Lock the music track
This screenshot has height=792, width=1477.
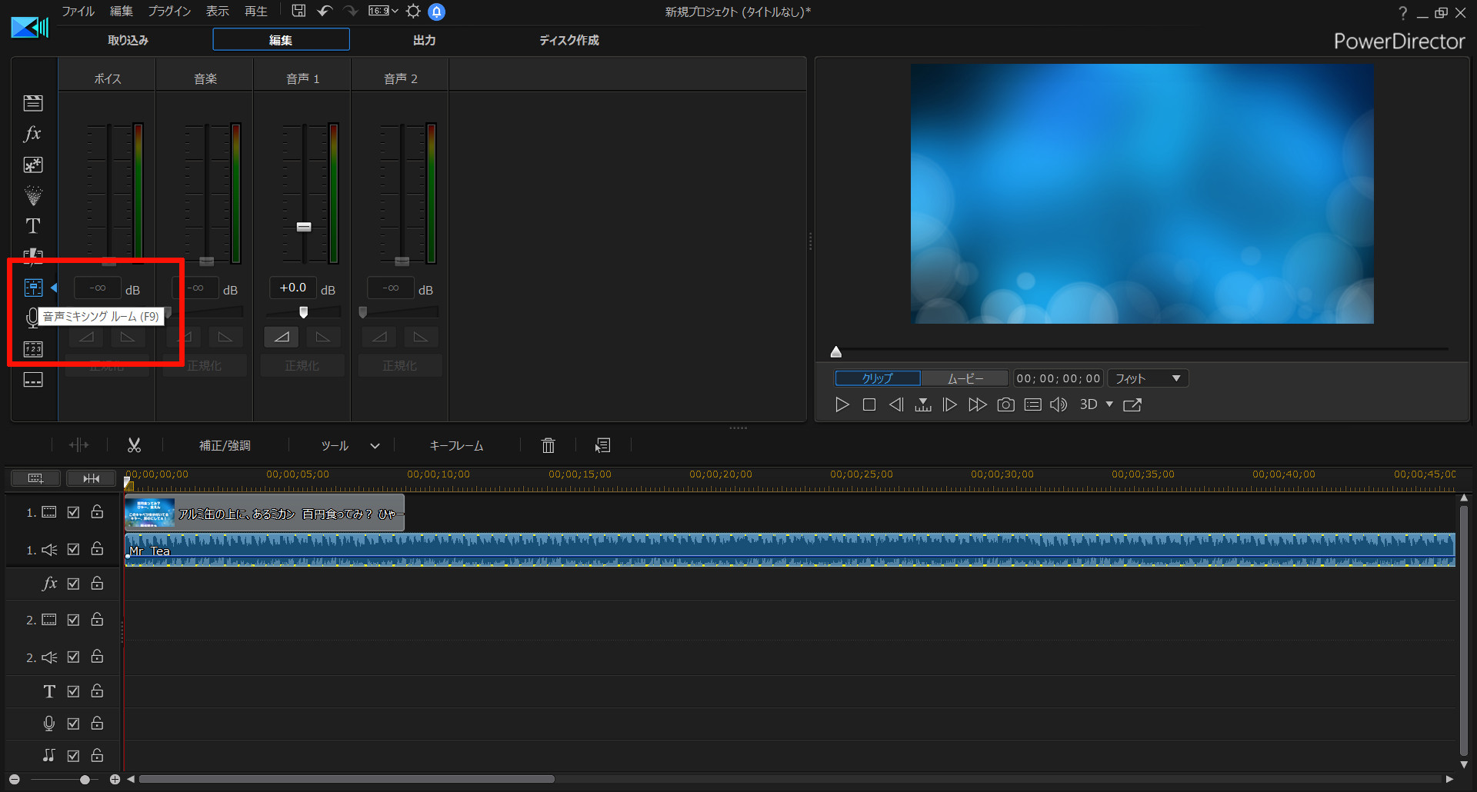point(97,755)
